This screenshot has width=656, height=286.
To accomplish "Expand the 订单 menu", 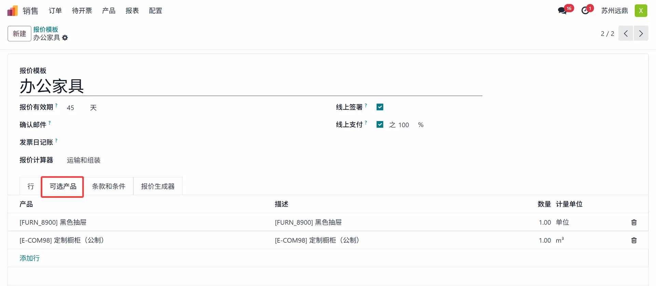I will (55, 11).
